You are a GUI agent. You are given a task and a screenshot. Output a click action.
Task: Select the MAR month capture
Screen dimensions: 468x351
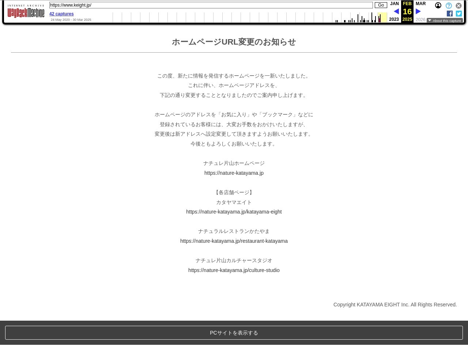[420, 4]
